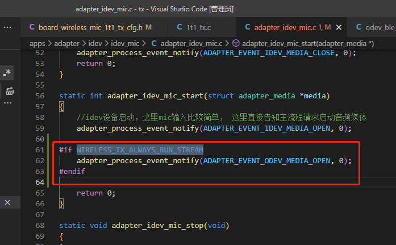
Task: Click the adapter_idev_mic_start function name
Action: coord(155,96)
